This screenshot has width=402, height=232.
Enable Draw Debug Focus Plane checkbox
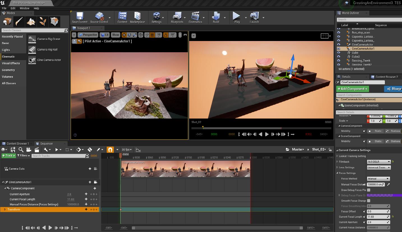369,190
